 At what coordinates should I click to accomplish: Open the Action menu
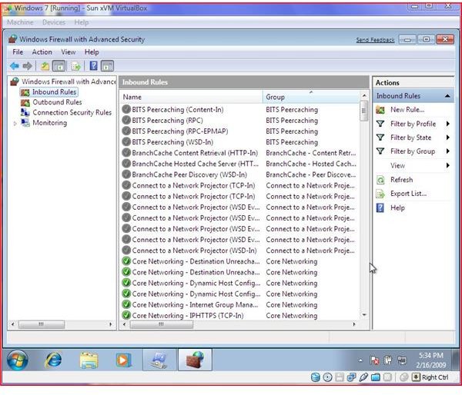click(x=42, y=52)
